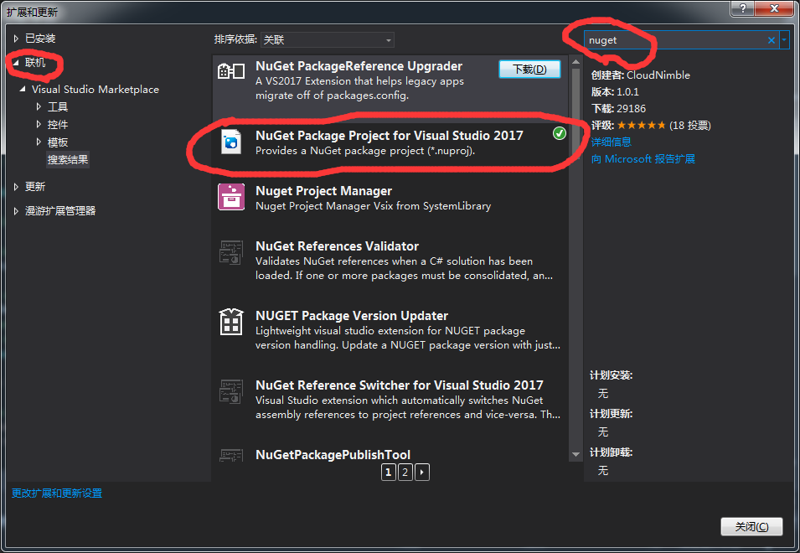The image size is (800, 553).
Task: Click the NuGet Reference Switcher extension icon
Action: pyautogui.click(x=230, y=392)
